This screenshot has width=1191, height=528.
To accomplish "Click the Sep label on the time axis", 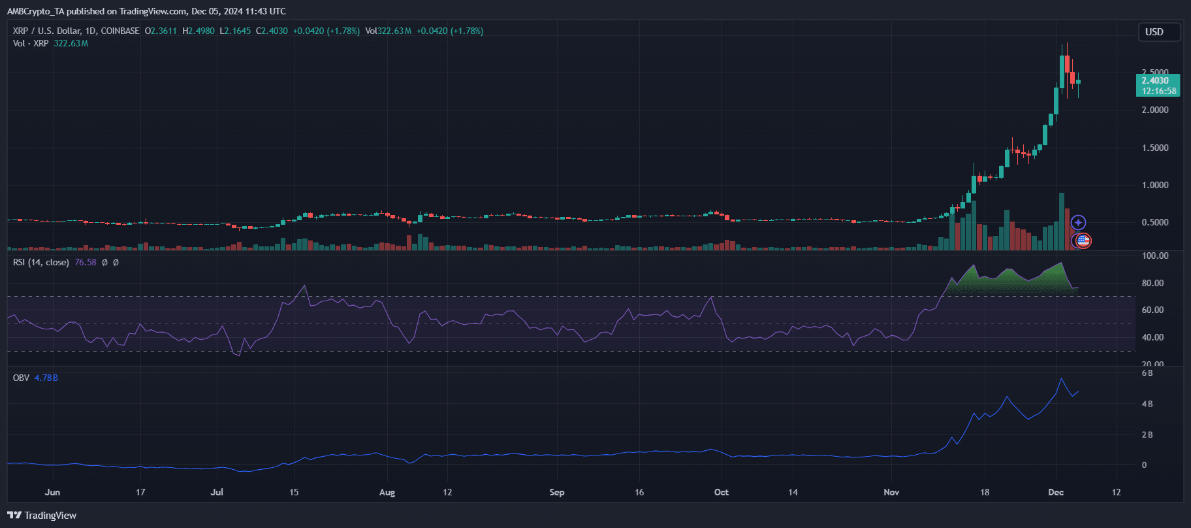I will [x=557, y=492].
